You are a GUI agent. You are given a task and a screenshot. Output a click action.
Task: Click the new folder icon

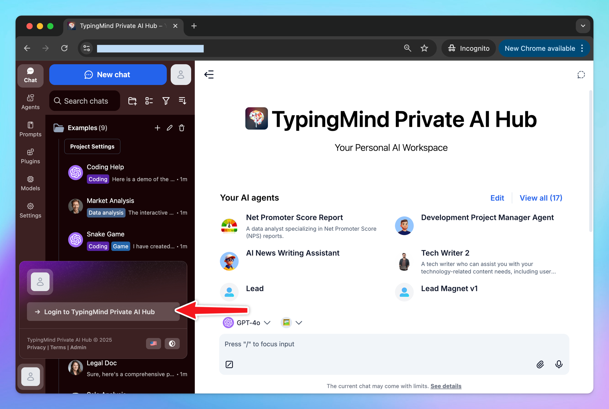132,101
